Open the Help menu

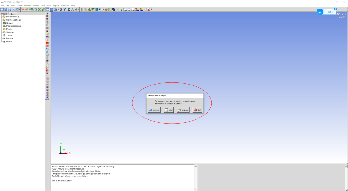(73, 6)
